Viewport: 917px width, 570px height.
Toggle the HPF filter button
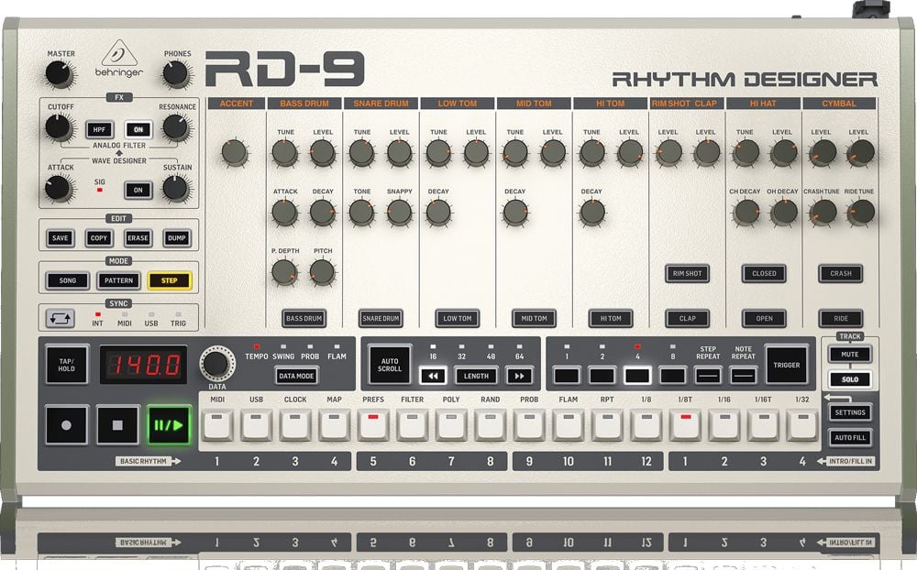[x=99, y=130]
